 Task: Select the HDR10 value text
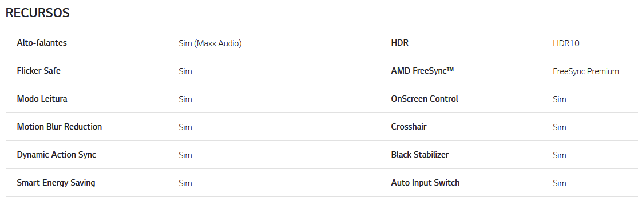pyautogui.click(x=566, y=43)
